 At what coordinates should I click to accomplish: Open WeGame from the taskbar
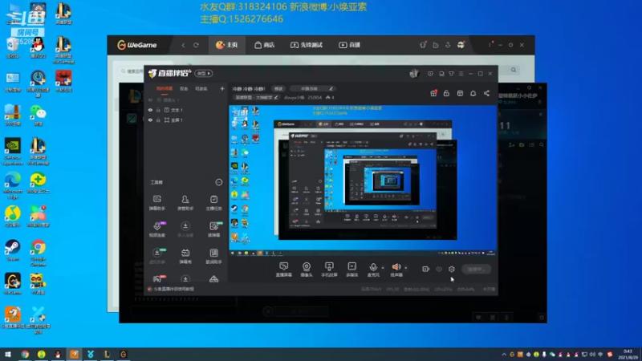(x=124, y=355)
